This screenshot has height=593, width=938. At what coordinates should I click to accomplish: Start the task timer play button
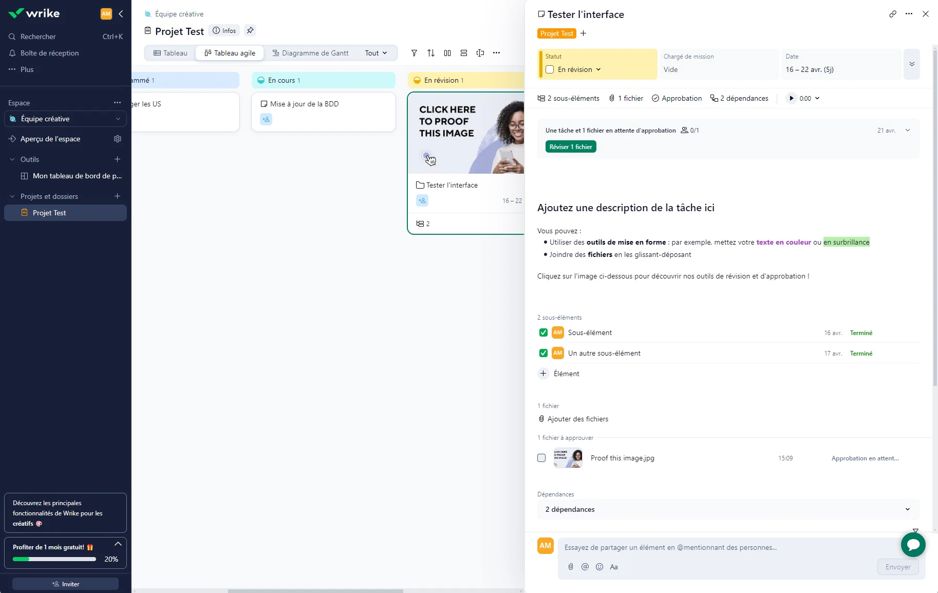[x=791, y=98]
